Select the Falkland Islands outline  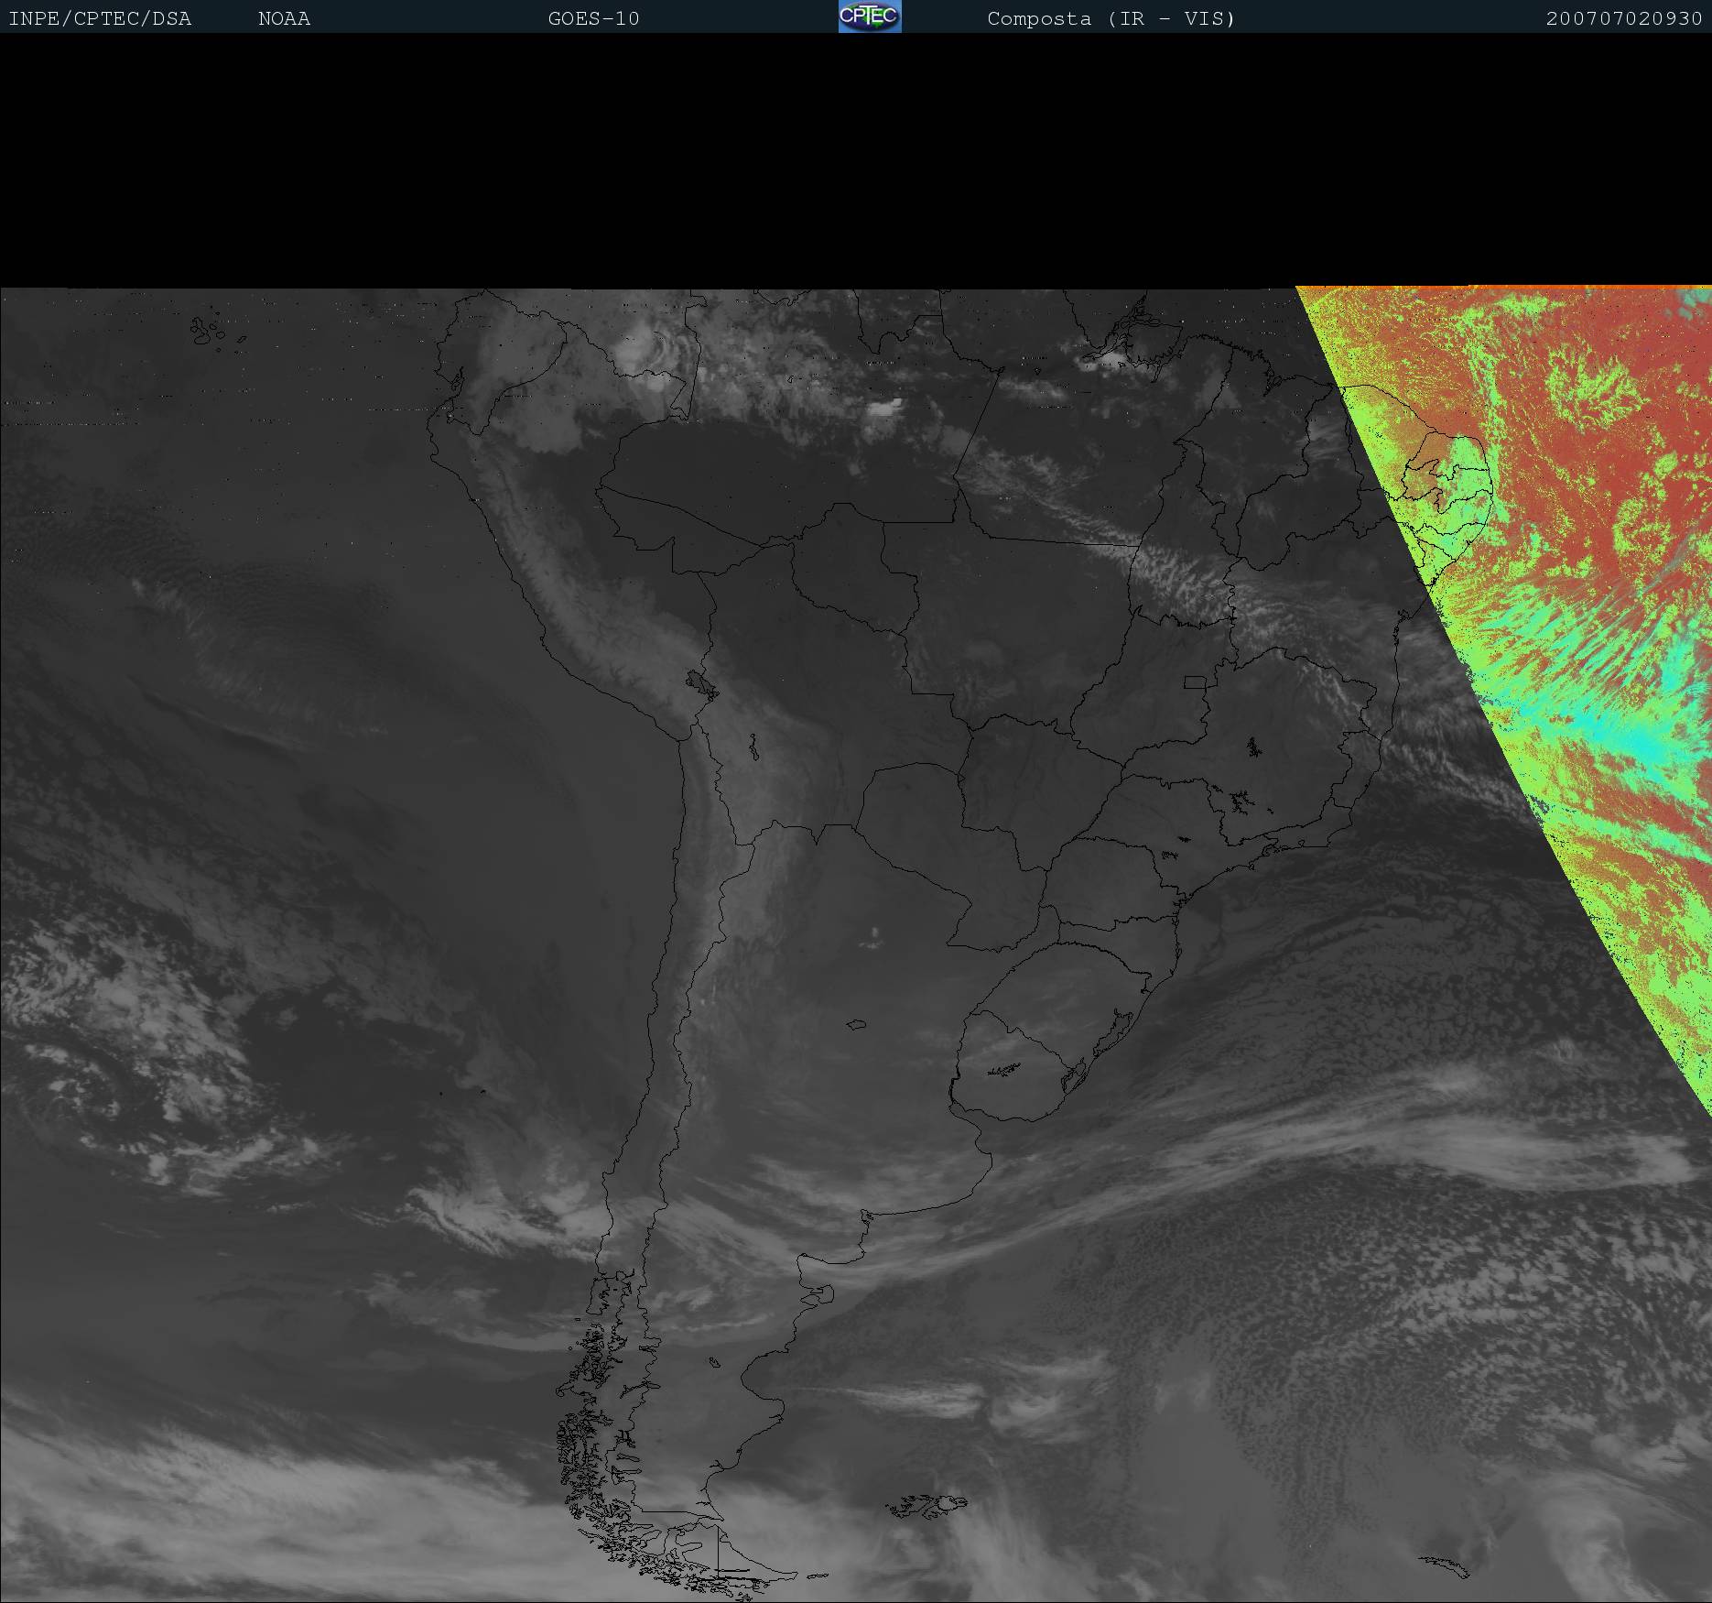pyautogui.click(x=926, y=1504)
